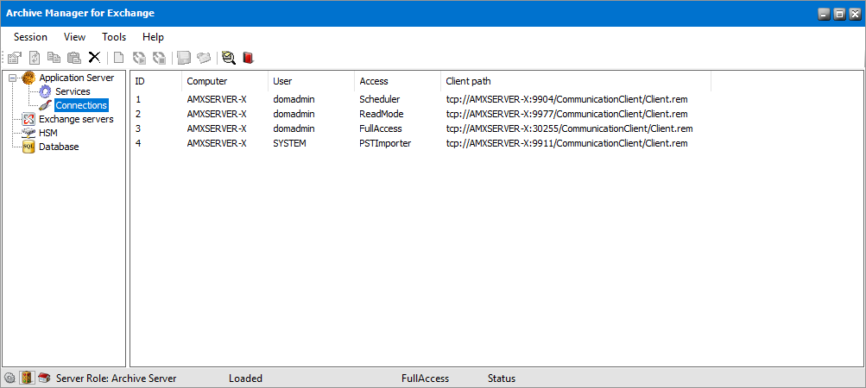
Task: Click the red house status bar icon
Action: (x=43, y=378)
